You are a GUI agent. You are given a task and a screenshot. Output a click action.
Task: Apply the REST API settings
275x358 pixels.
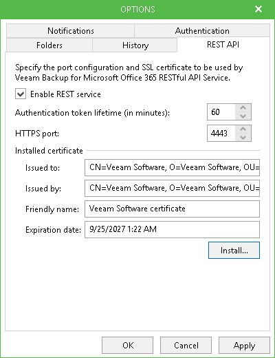(244, 345)
